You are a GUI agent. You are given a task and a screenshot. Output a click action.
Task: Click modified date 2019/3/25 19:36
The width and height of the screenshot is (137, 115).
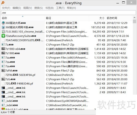point(117,57)
